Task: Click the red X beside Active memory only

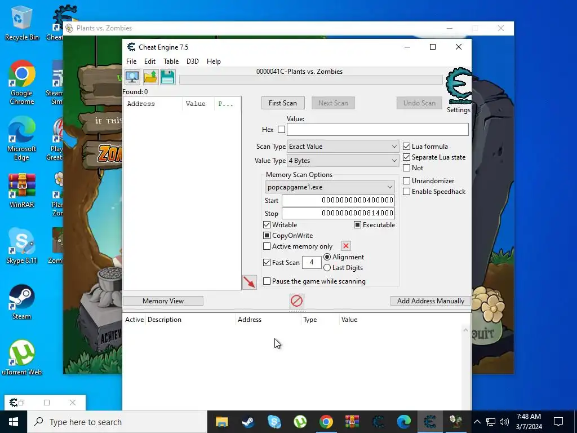Action: coord(346,246)
